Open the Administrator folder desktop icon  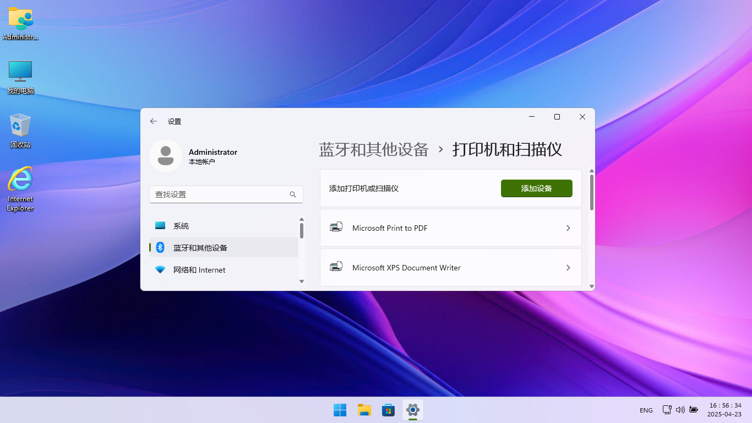20,23
